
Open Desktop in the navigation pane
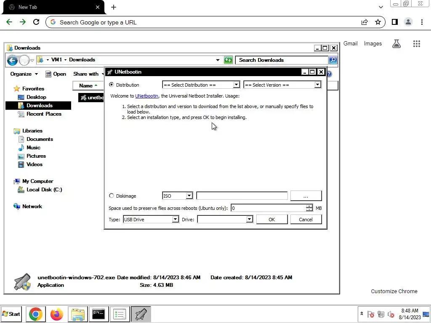click(32, 97)
